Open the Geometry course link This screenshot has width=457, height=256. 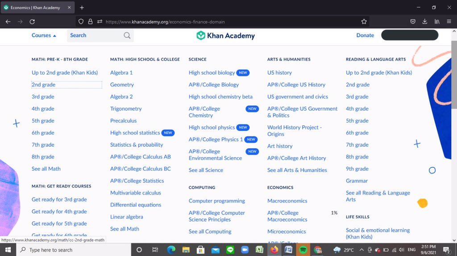122,85
